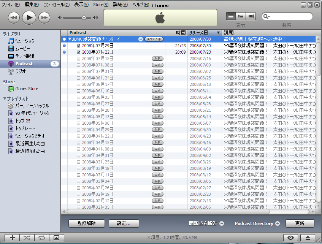Check 2008年06月24日 episode checkbox
This screenshot has height=244, width=322.
(x=78, y=78)
